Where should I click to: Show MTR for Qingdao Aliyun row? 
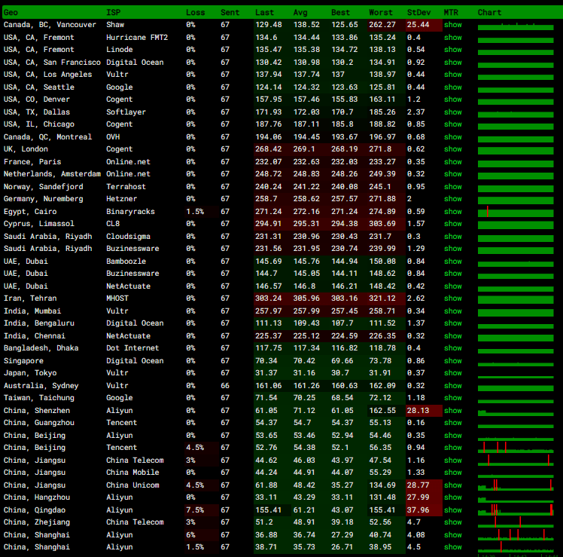453,510
